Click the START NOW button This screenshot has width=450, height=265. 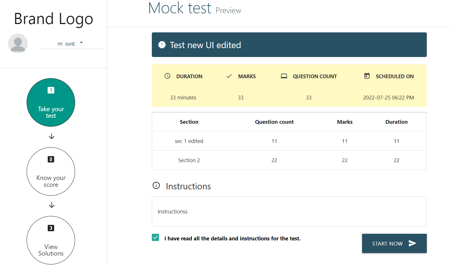point(394,244)
